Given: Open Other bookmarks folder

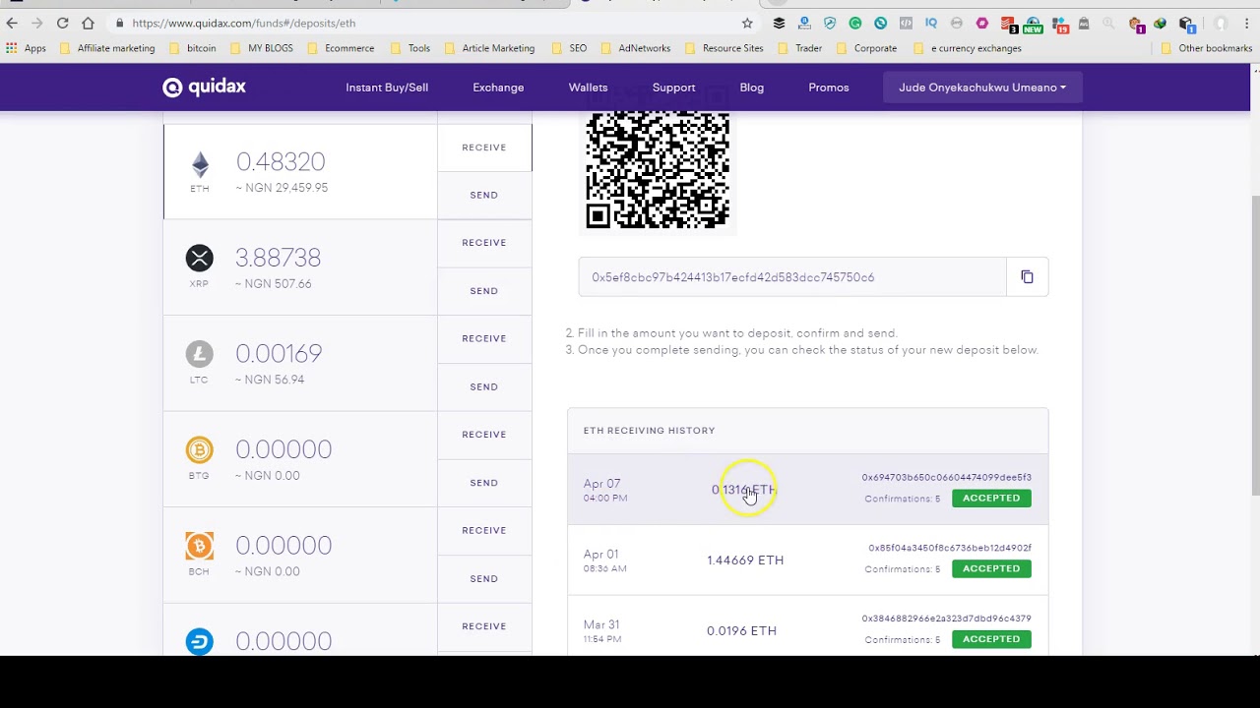Looking at the screenshot, I should coord(1207,48).
